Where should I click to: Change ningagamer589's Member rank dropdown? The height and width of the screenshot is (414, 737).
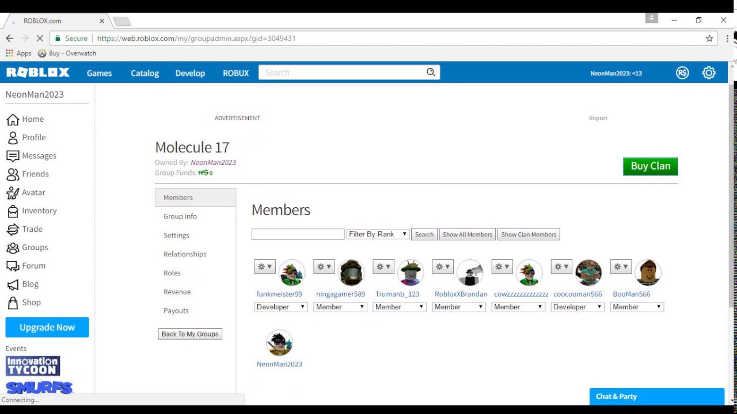click(x=340, y=307)
